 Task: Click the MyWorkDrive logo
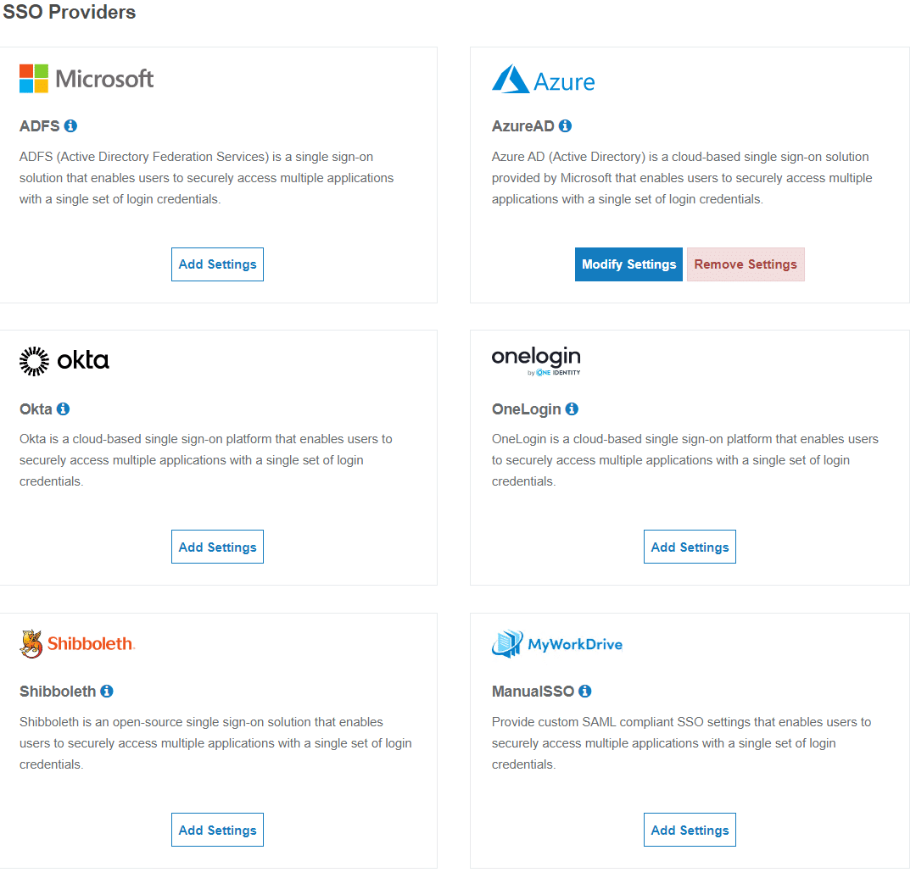click(x=557, y=644)
